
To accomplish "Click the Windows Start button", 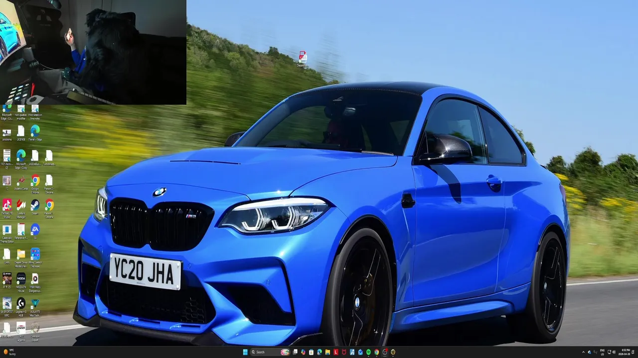I will pos(245,352).
